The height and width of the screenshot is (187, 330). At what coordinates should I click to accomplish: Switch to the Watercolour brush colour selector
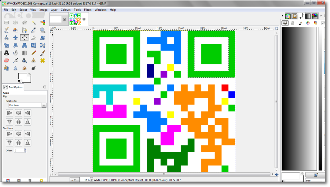(300, 23)
